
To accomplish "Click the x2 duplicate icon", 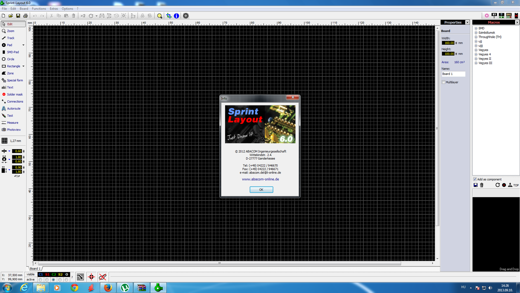I will tap(83, 16).
